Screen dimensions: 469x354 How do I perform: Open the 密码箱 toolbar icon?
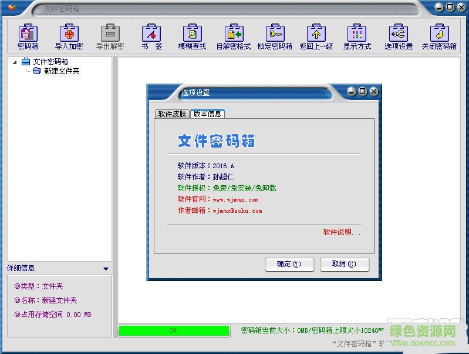[x=28, y=36]
